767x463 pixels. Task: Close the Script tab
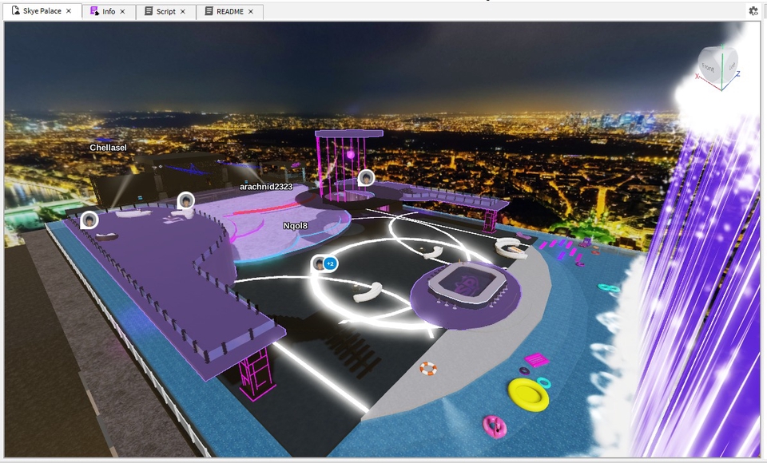[x=183, y=12]
